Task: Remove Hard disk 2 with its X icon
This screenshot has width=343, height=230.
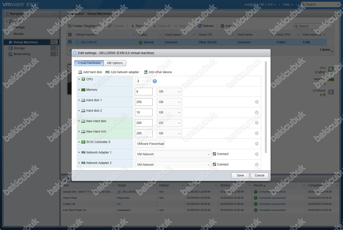Action: pyautogui.click(x=257, y=112)
